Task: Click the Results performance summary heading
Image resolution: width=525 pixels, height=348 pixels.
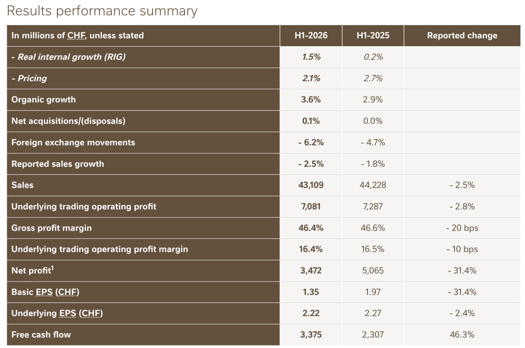Action: tap(102, 11)
